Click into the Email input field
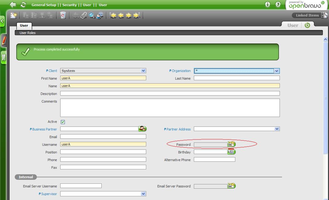The width and height of the screenshot is (329, 200). pos(103,137)
